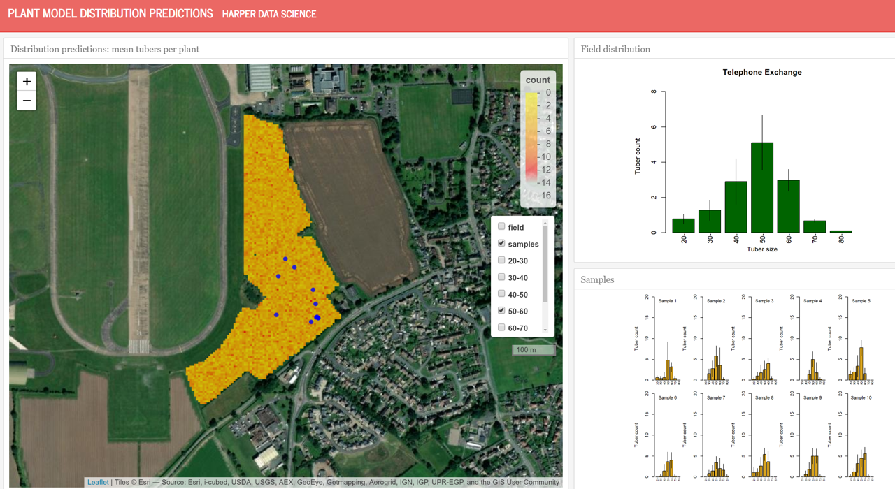Click the layer list scrollbar
Viewport: 895px width, 489px height.
(545, 265)
